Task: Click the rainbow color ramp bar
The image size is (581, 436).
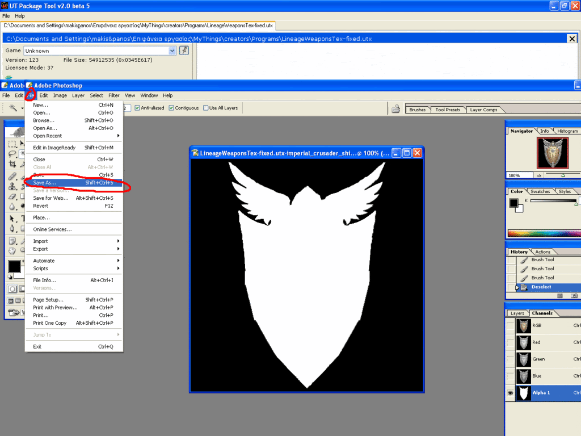Action: [x=544, y=233]
